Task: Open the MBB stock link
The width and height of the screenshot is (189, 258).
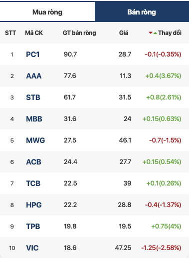Action: (34, 119)
